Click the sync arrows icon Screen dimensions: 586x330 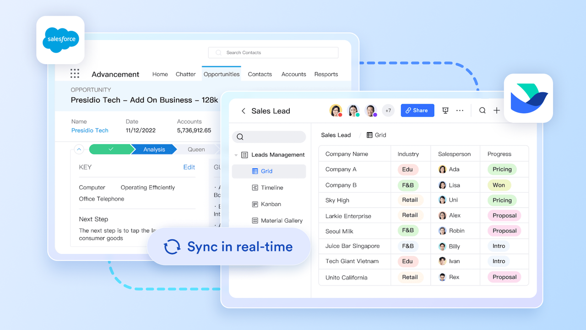172,247
